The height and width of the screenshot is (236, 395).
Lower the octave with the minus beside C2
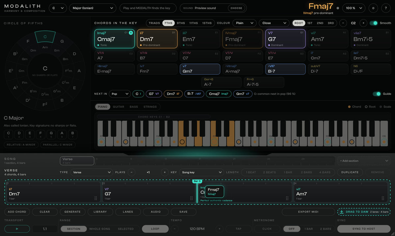tap(343, 23)
